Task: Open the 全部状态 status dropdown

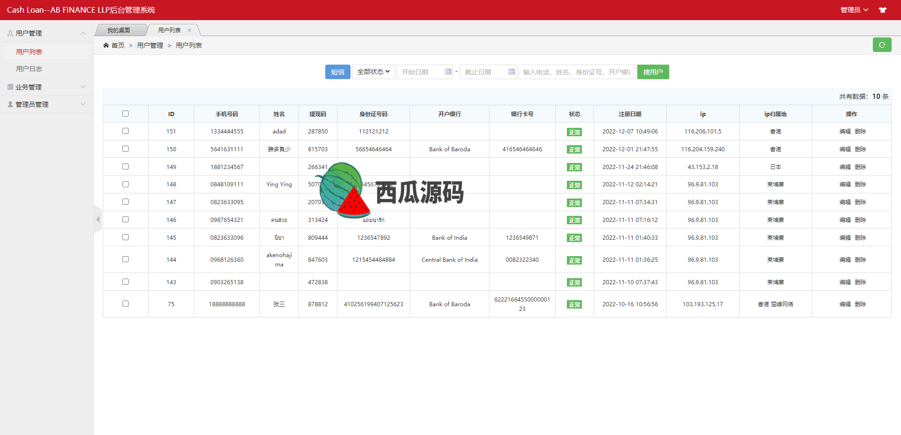Action: 374,72
